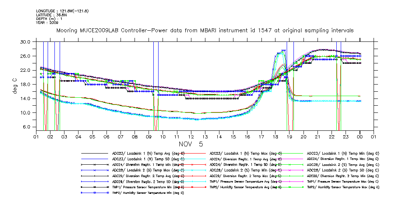
Task: Select the ADC23 Loadsink 1 Temp Min legend label
Action: coord(342,153)
